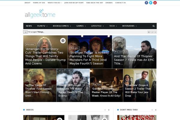Show previous Don't Miss This item

pyautogui.click(x=152, y=110)
